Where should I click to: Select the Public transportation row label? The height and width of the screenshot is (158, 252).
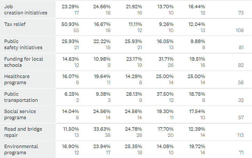click(x=21, y=97)
